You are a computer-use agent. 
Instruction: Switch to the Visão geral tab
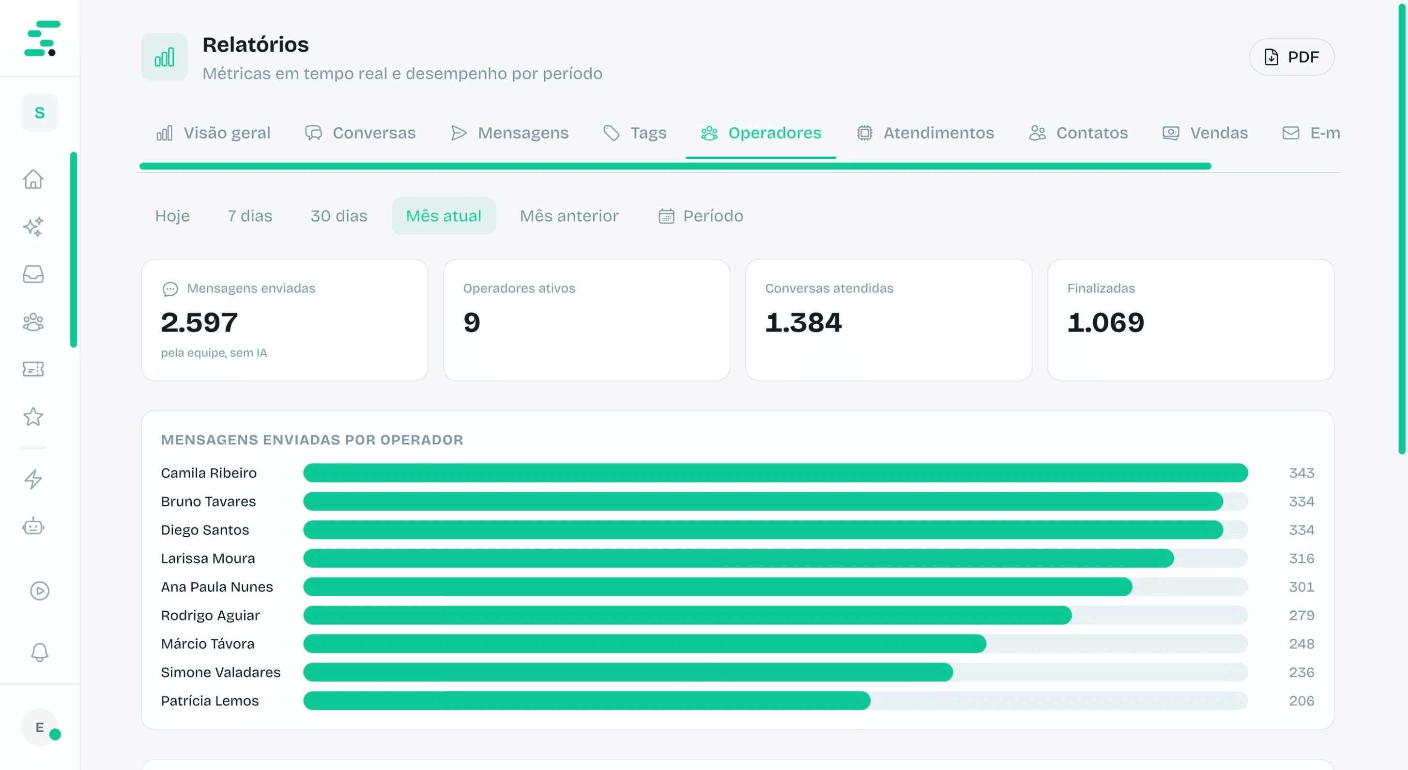tap(213, 133)
